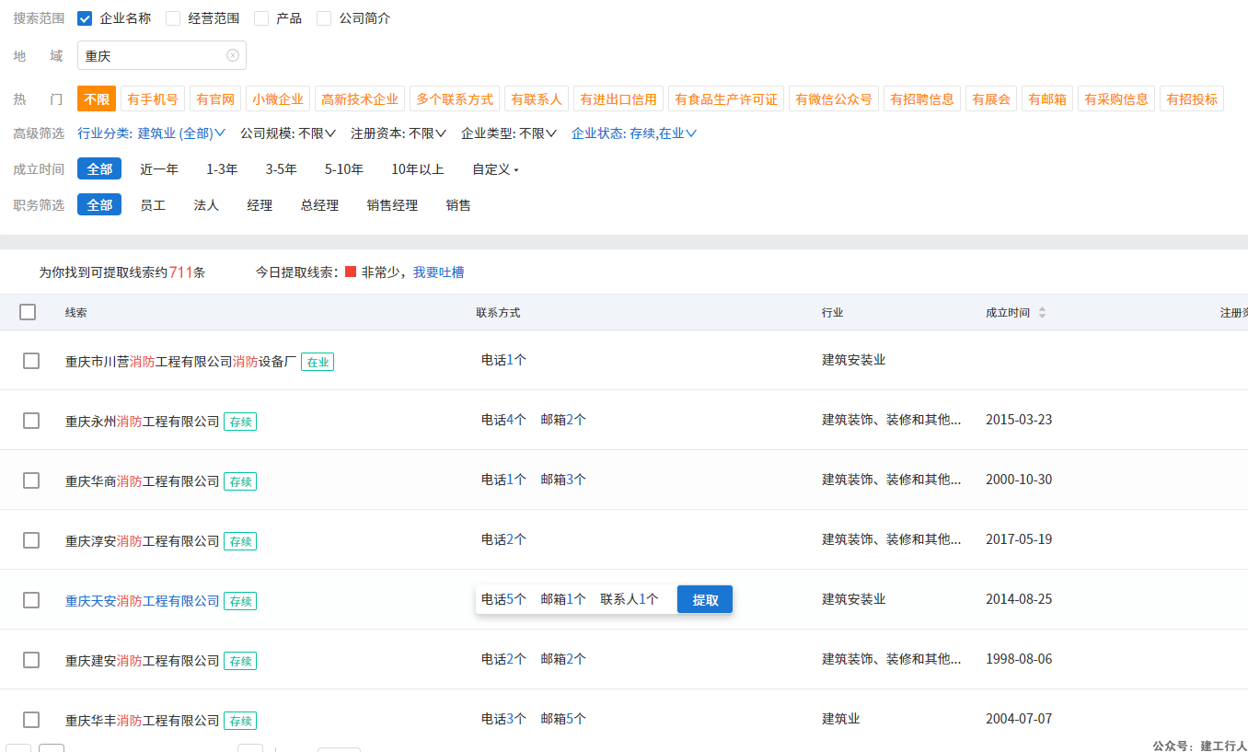
Task: Select checkbox for 重庆市川营消防工程有限公司消防设备厂
Action: pyautogui.click(x=31, y=361)
